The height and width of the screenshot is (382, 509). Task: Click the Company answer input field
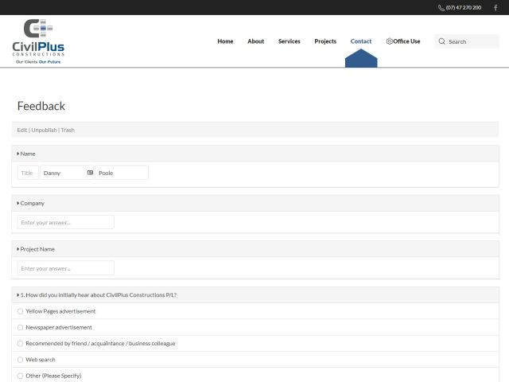(66, 222)
